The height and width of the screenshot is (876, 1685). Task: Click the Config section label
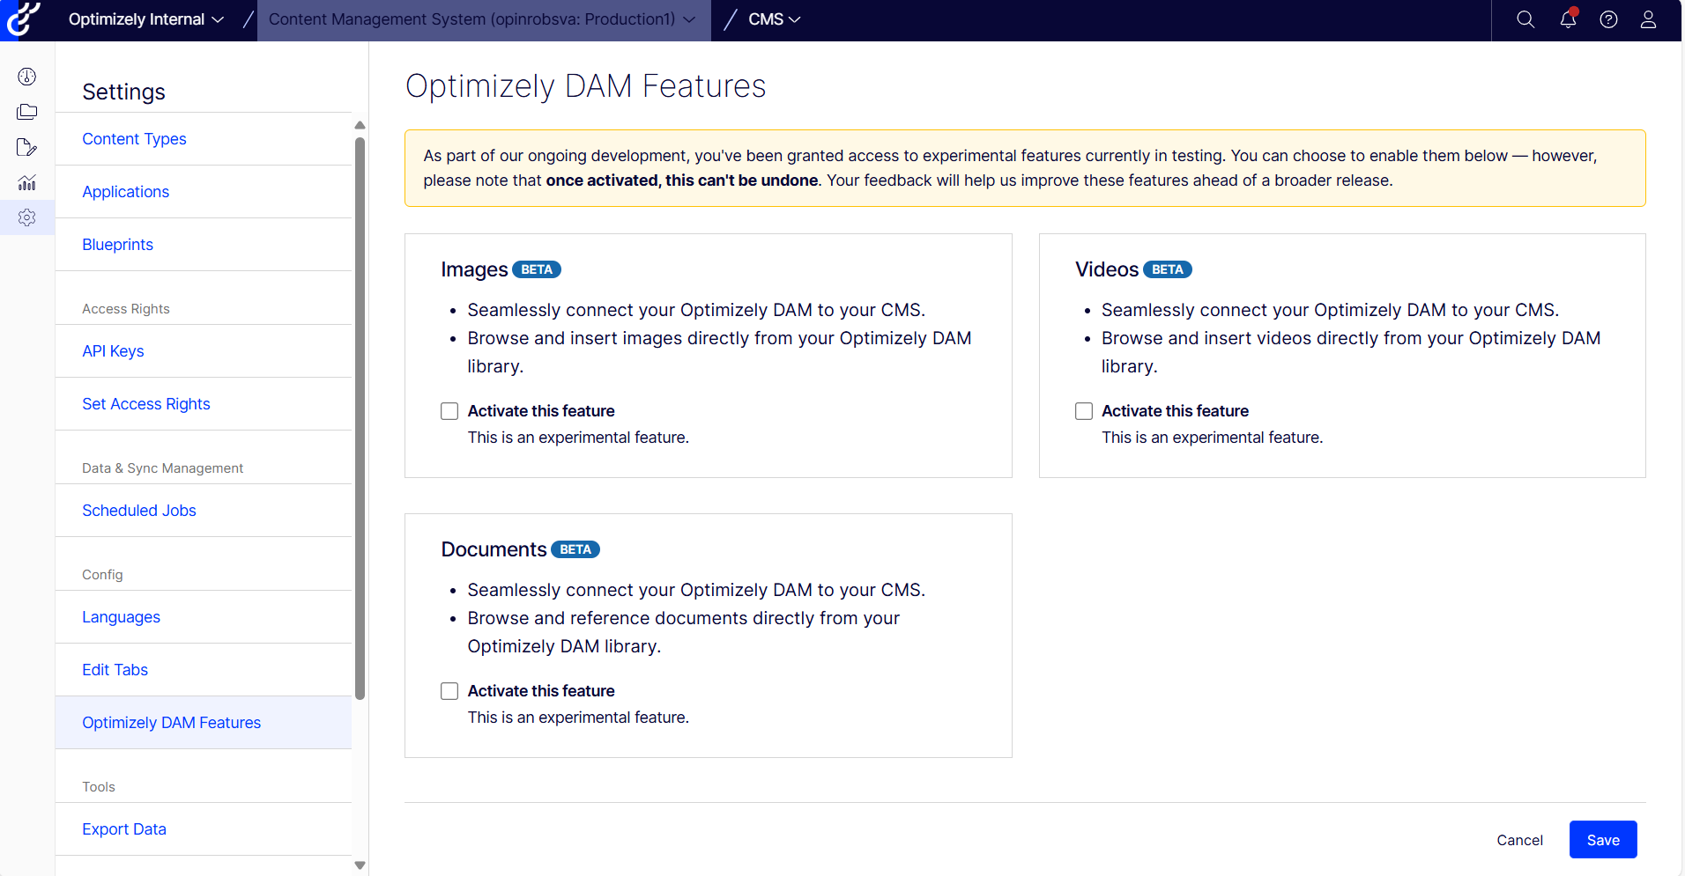[102, 575]
